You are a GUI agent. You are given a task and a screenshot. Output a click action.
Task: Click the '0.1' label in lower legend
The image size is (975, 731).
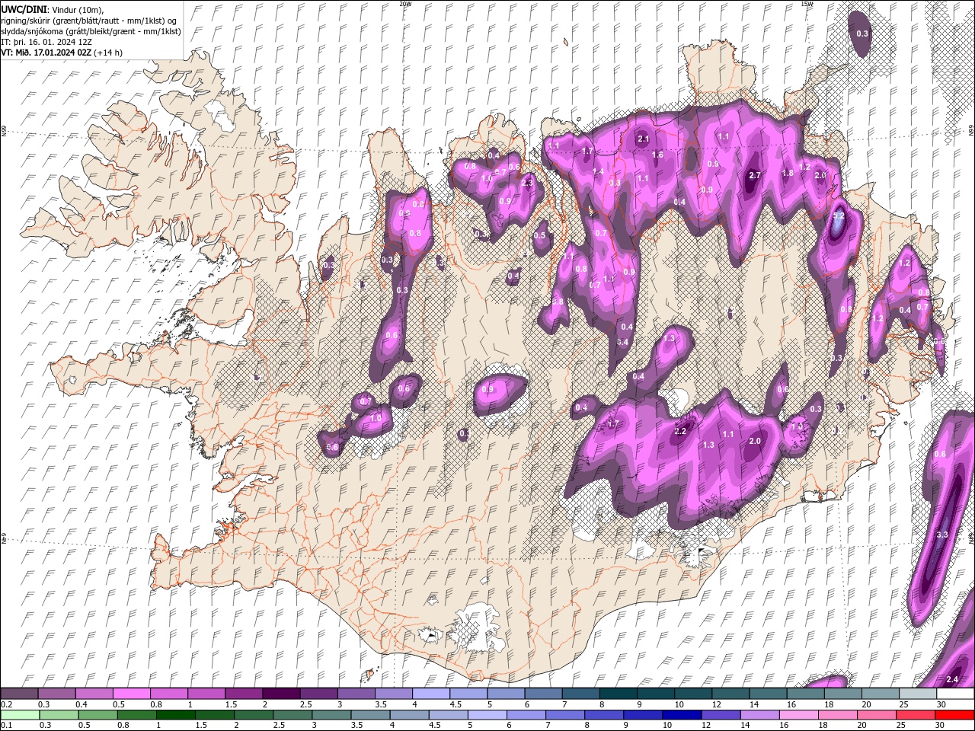coord(6,725)
